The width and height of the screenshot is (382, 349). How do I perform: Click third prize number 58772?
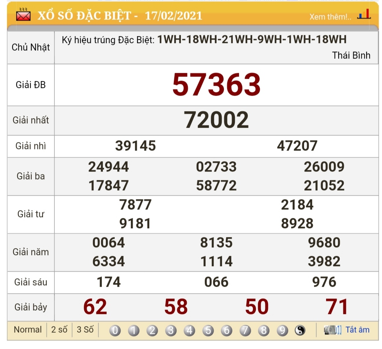click(x=216, y=186)
